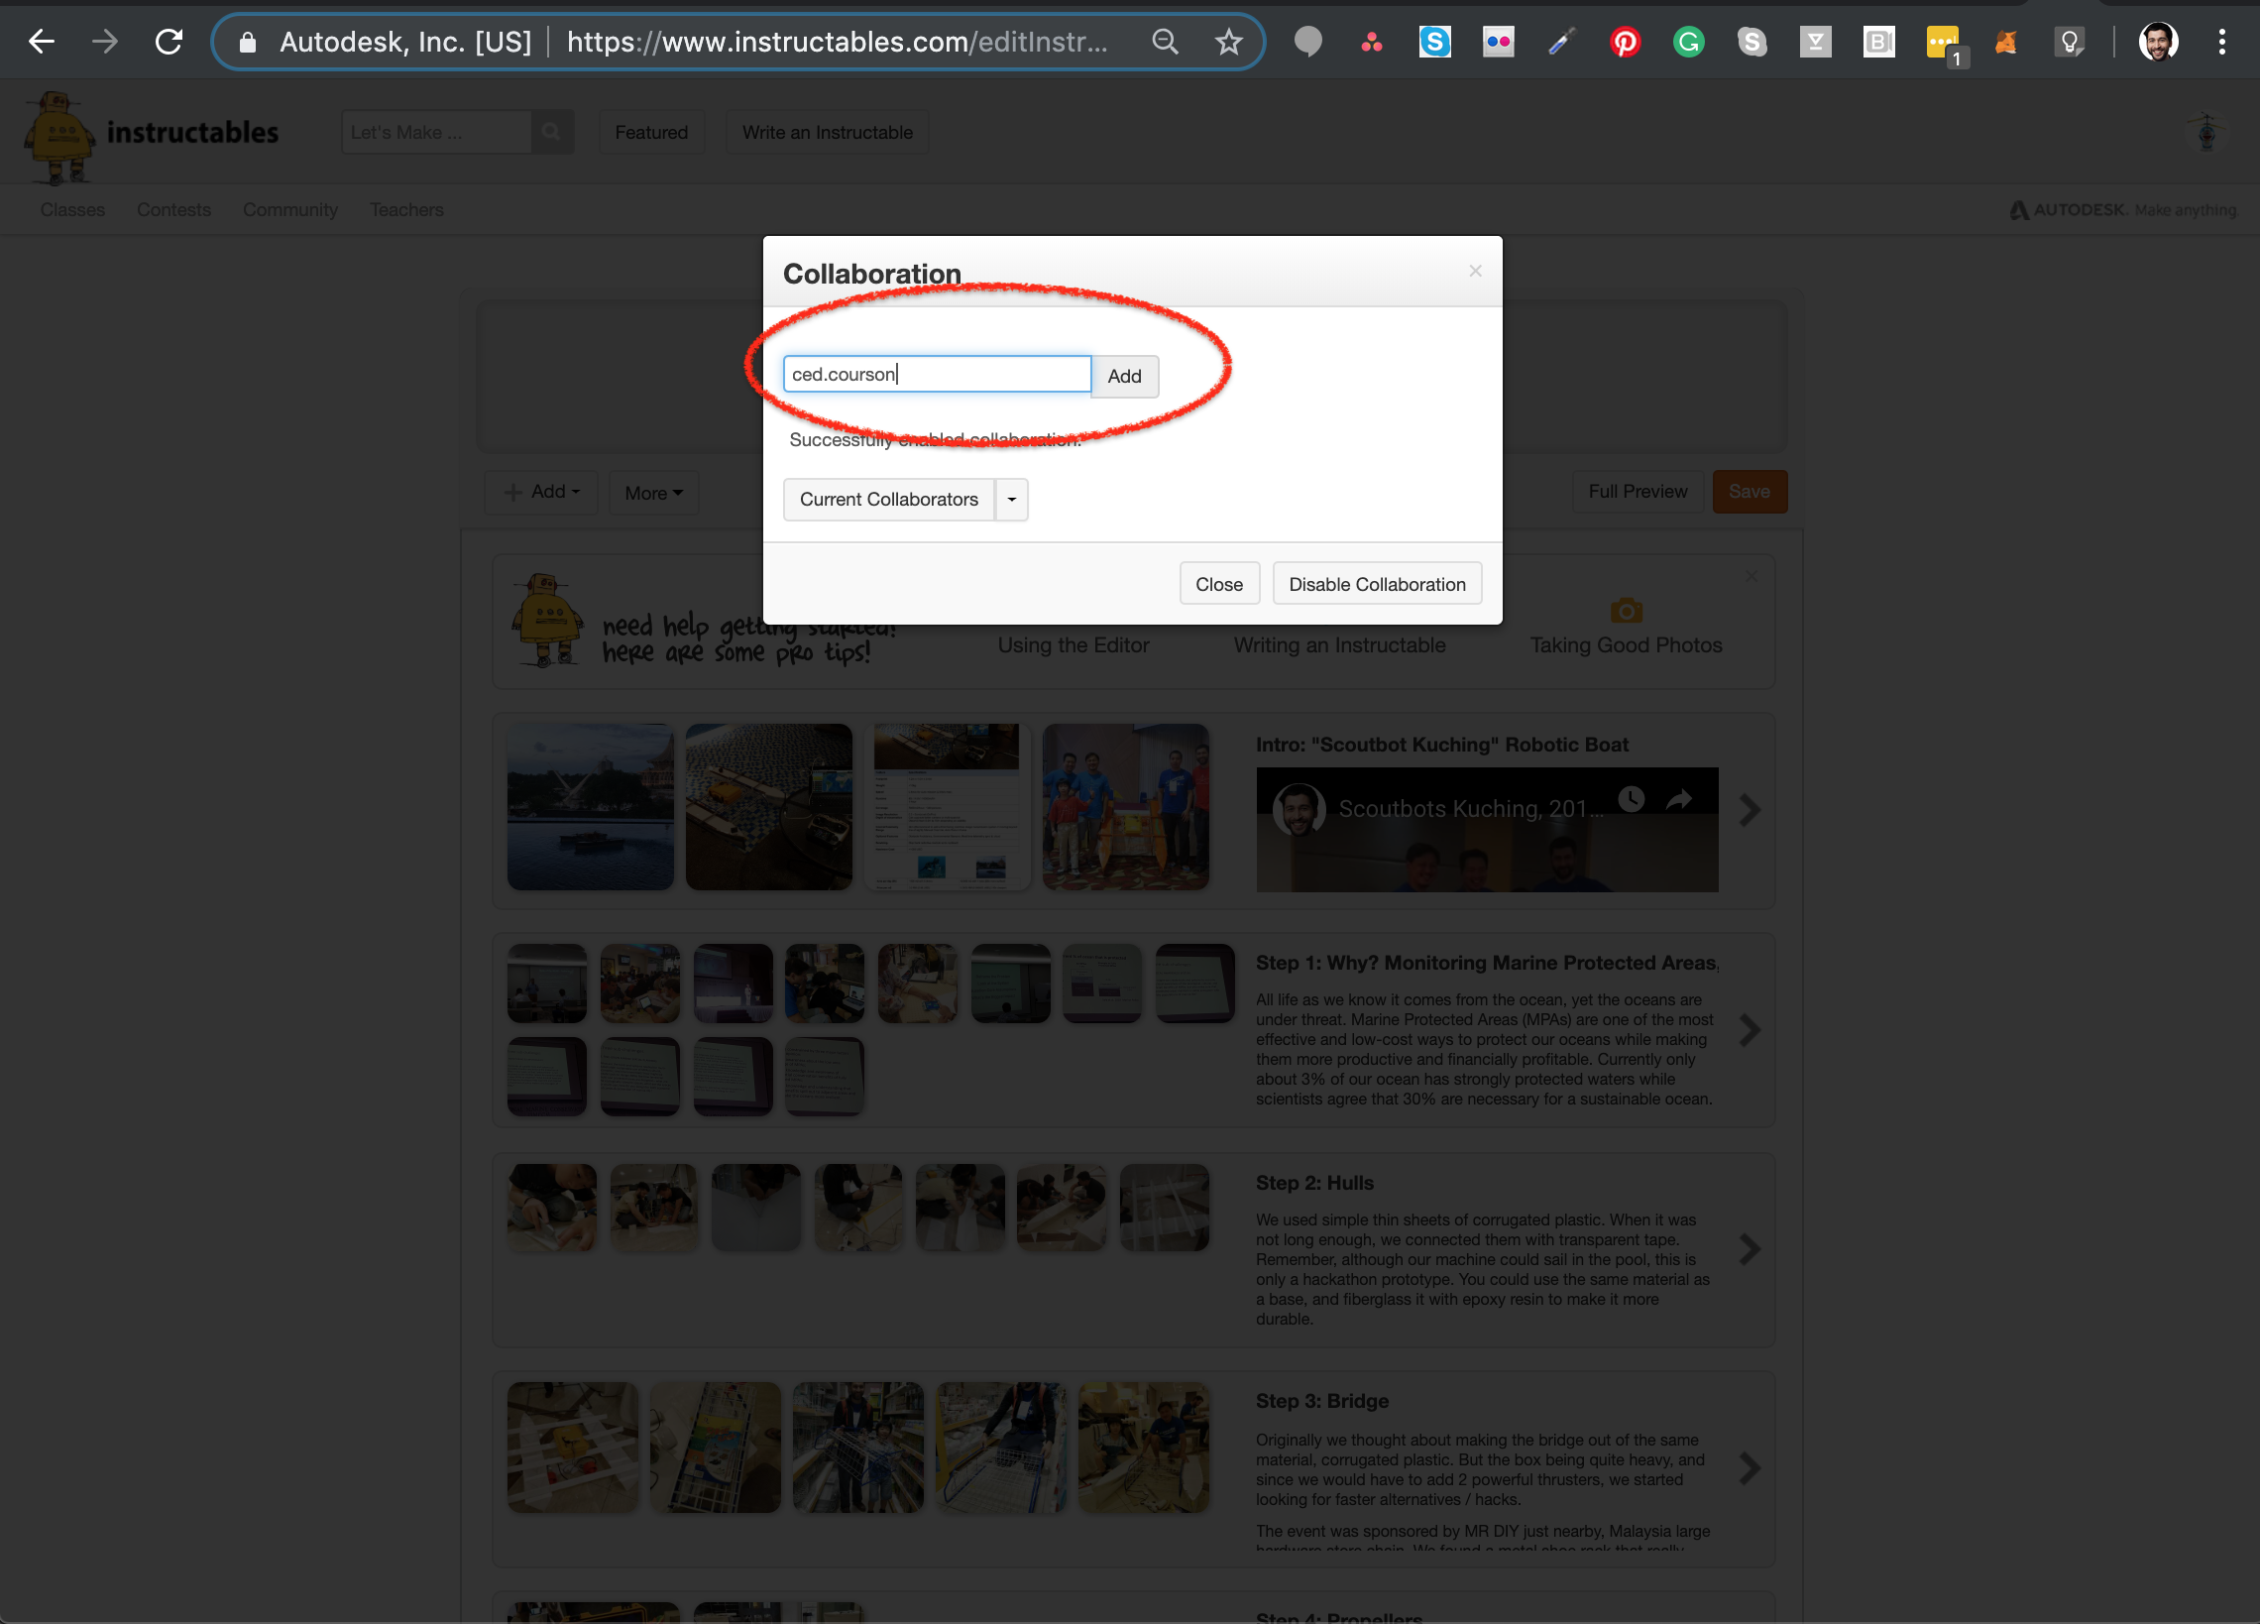Open the Add dropdown in editor toolbar

[x=541, y=492]
